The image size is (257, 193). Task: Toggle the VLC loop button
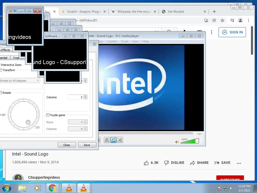click(x=113, y=140)
